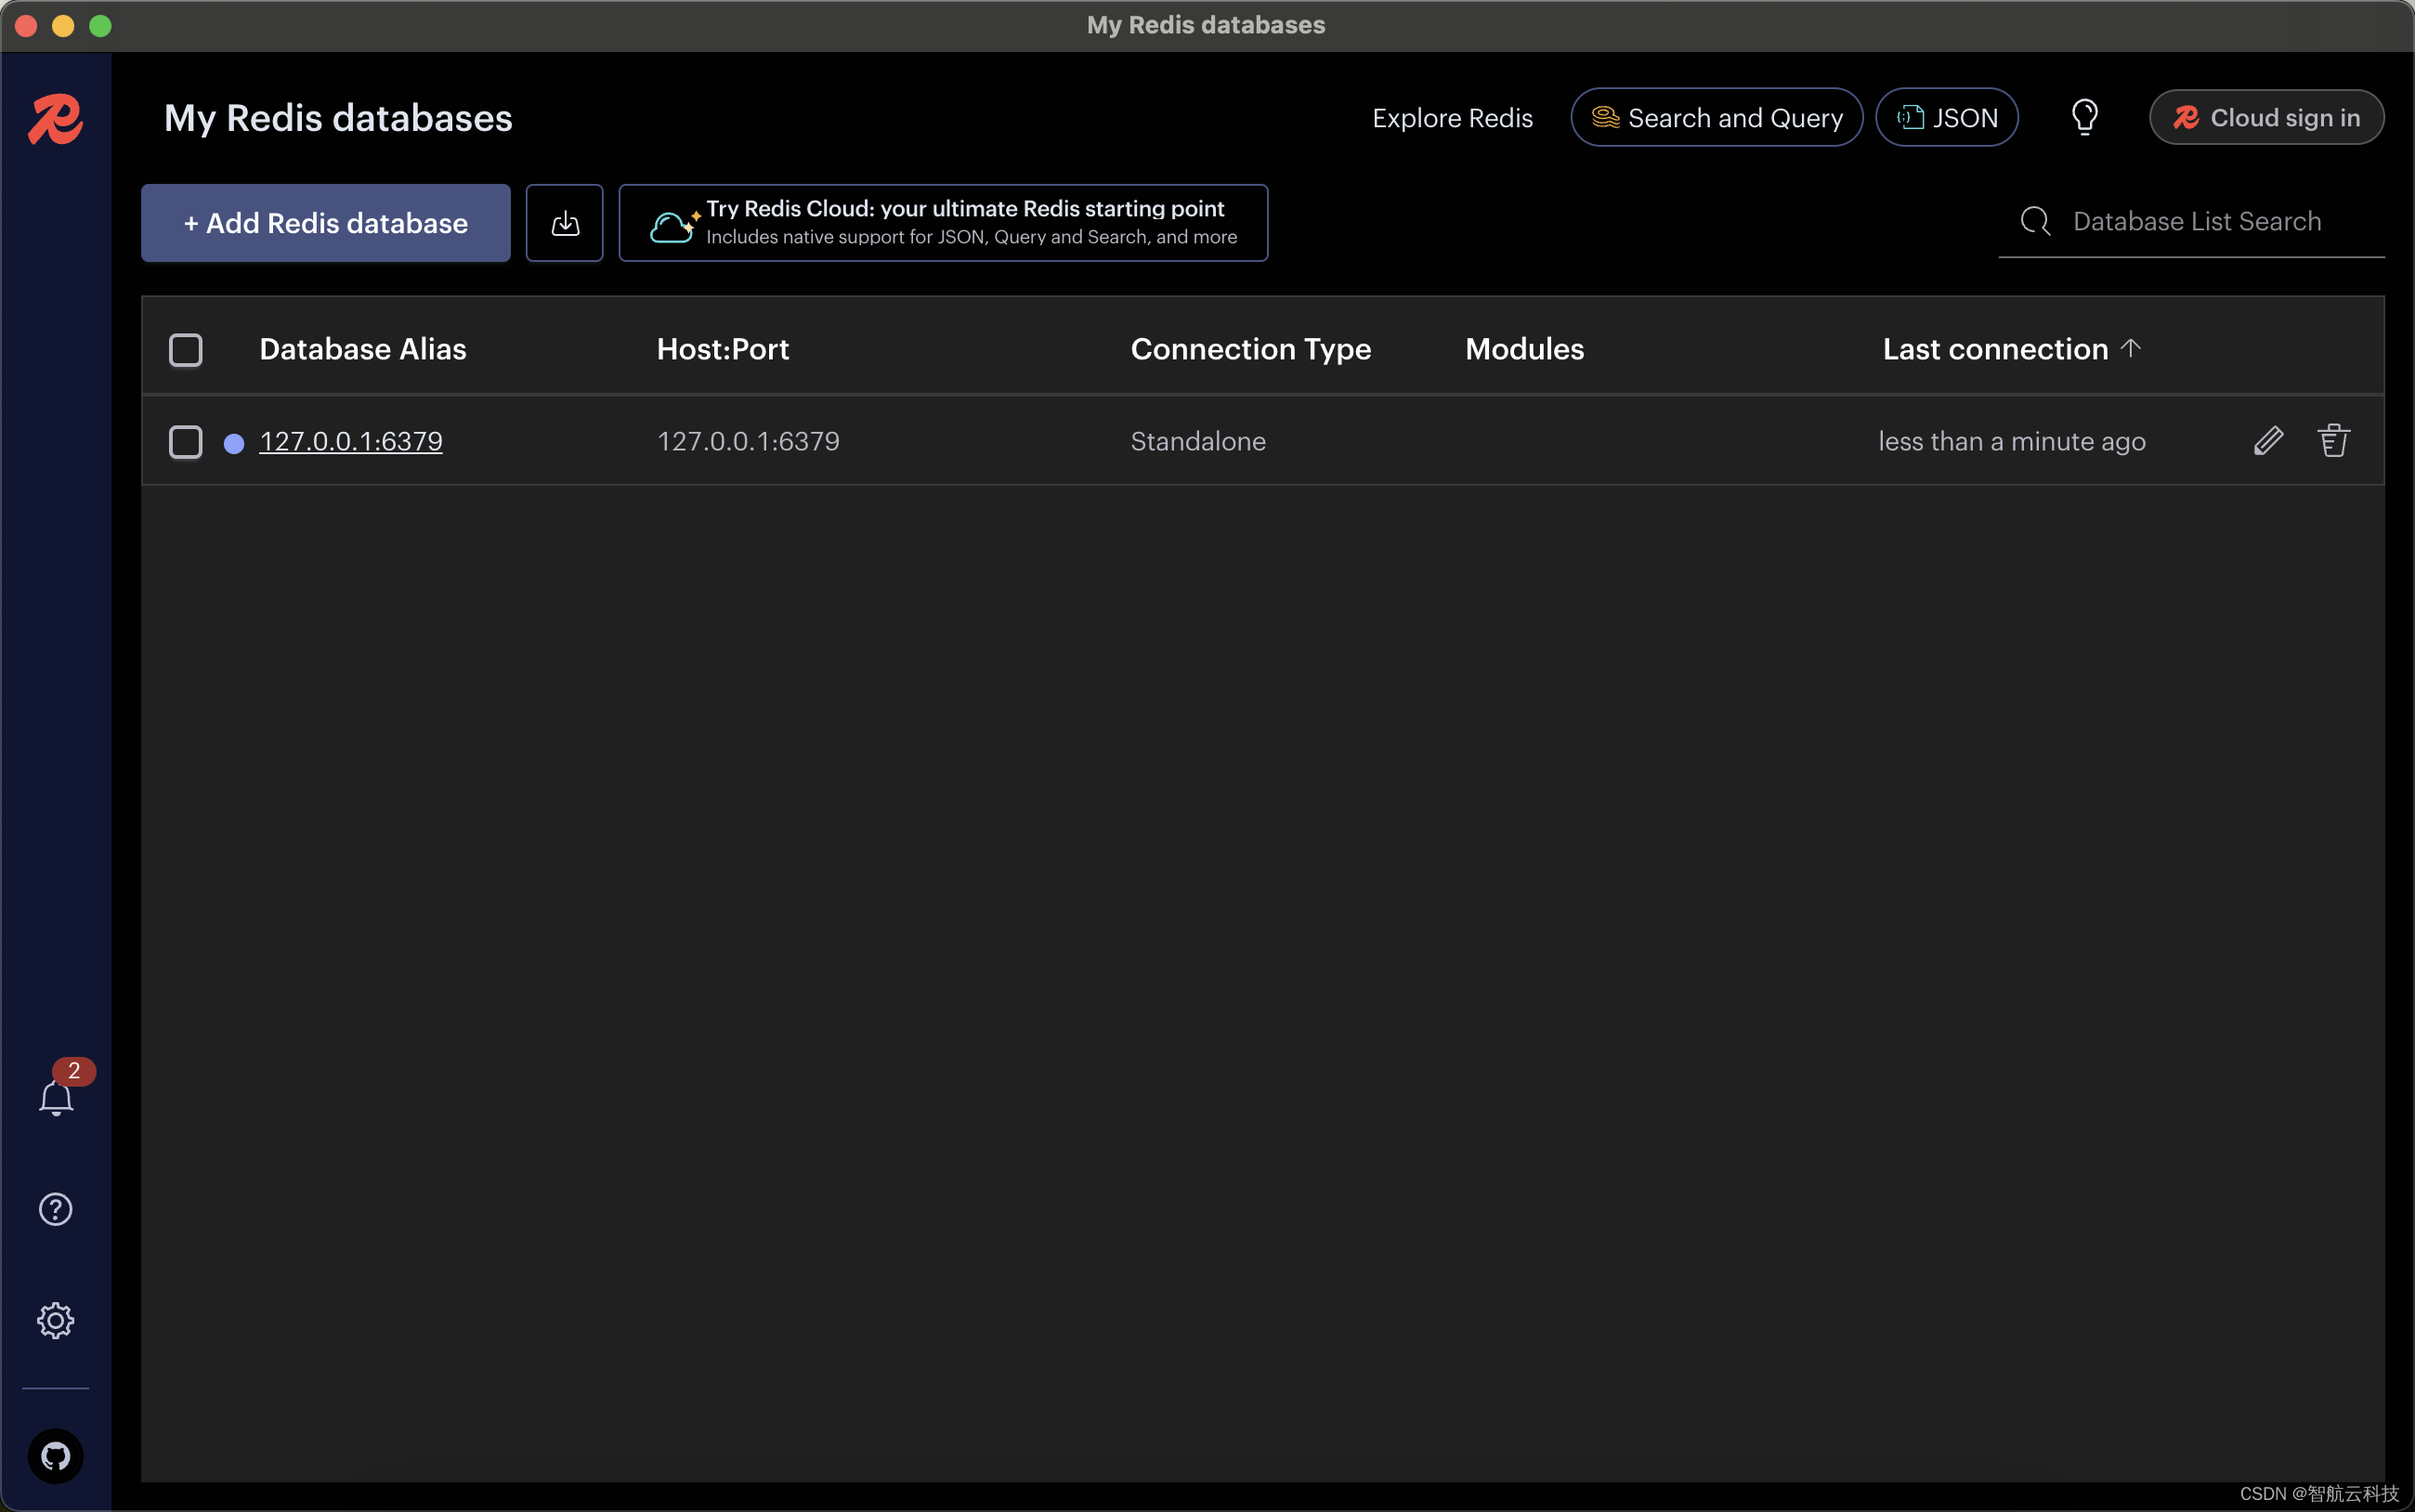Click the search magnifier icon
The image size is (2415, 1512).
click(x=2035, y=221)
